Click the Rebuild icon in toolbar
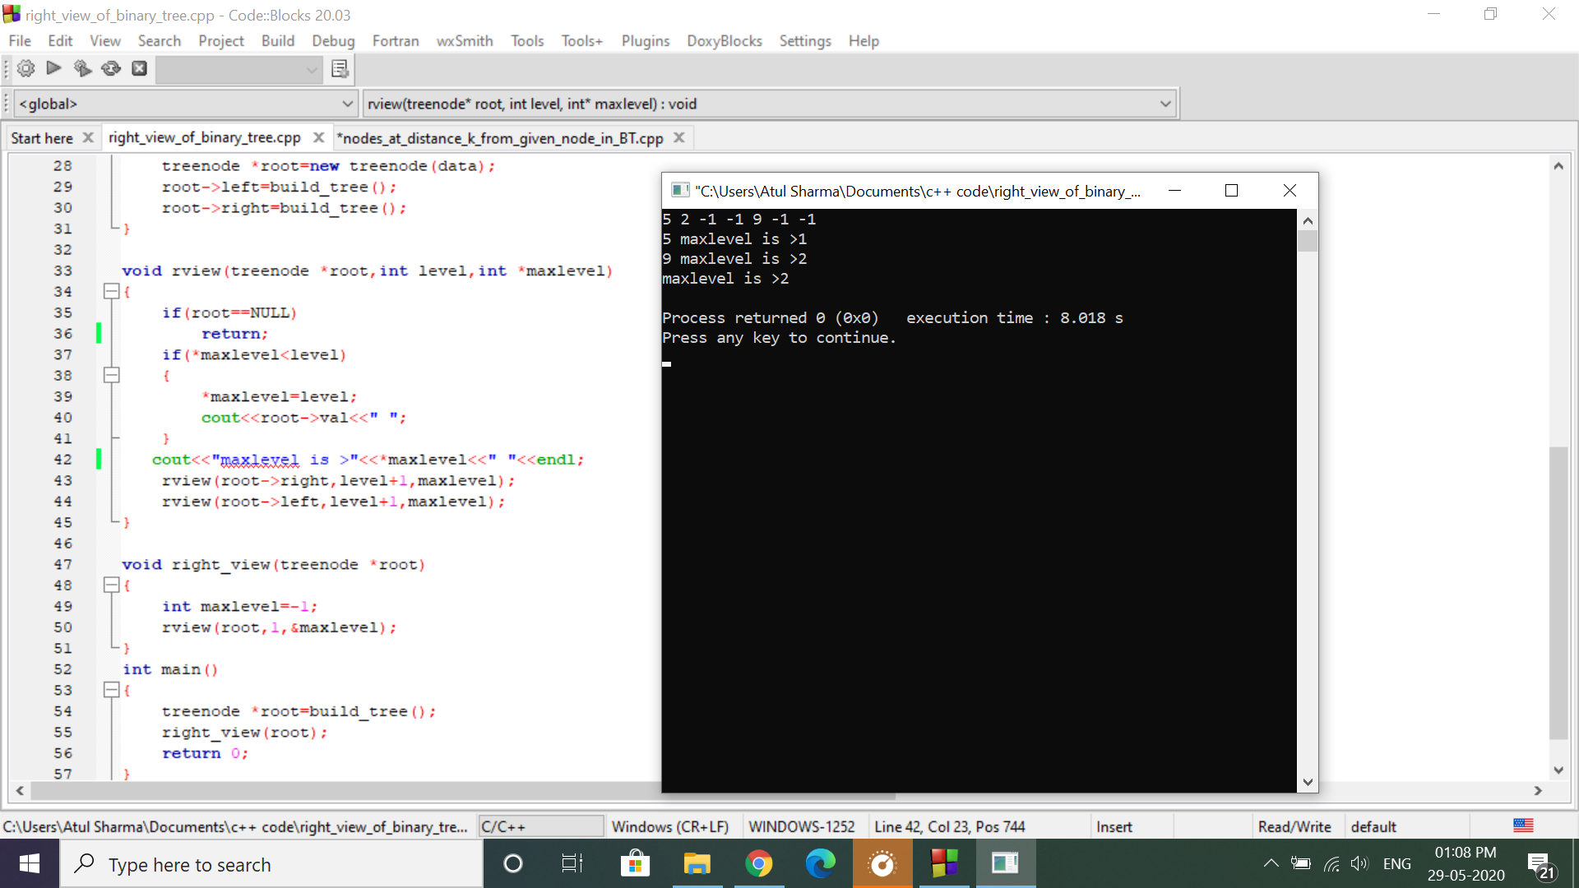Screen dimensions: 1579x888 [111, 68]
